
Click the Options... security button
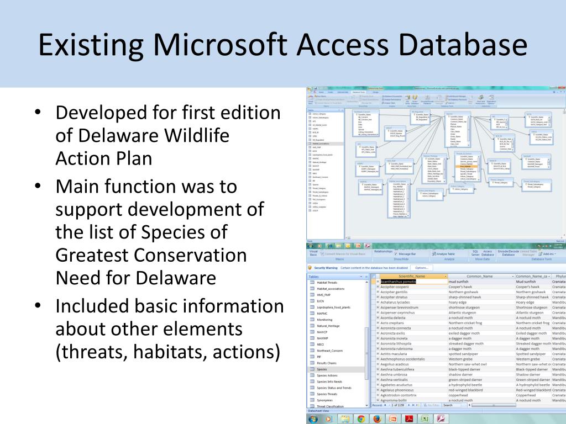(421, 268)
